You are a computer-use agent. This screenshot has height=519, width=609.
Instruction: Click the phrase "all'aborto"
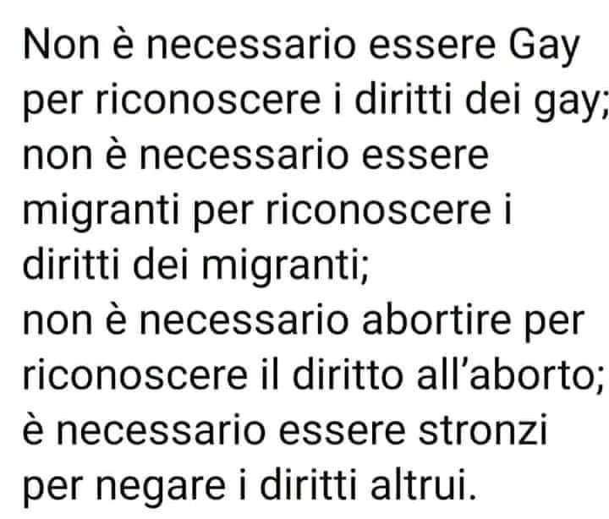[510, 374]
